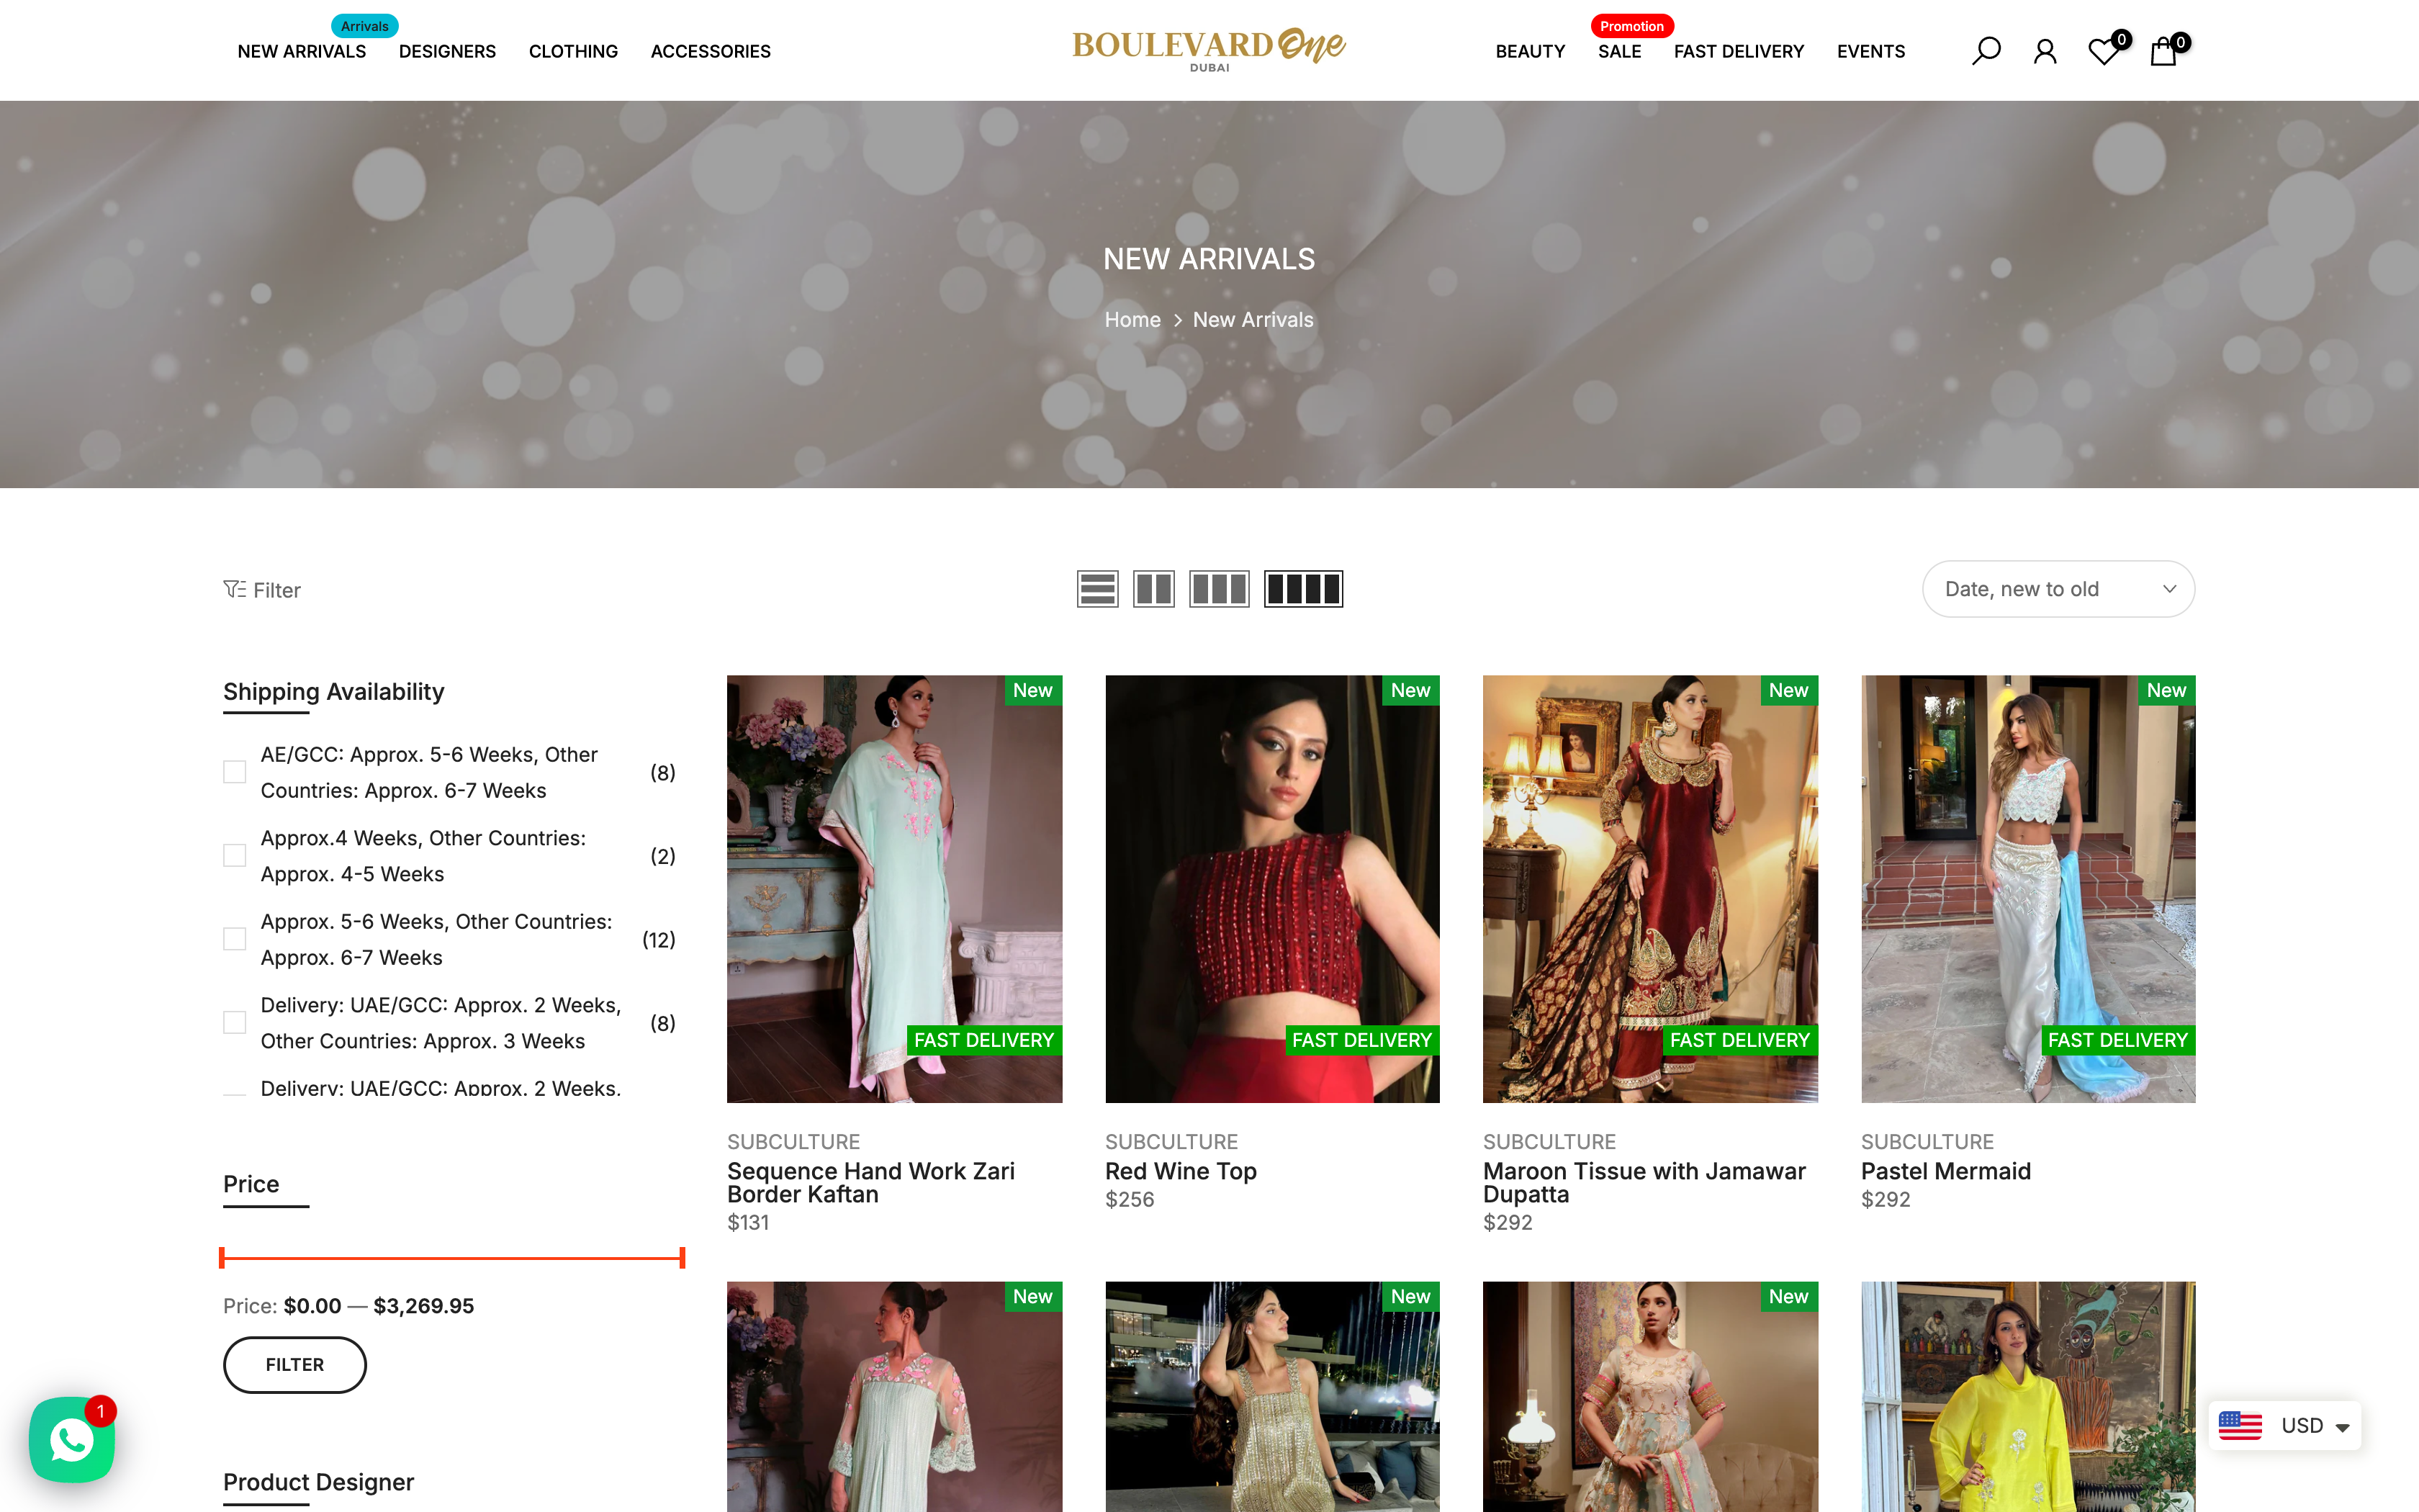Open the USD currency selector

[x=2284, y=1425]
